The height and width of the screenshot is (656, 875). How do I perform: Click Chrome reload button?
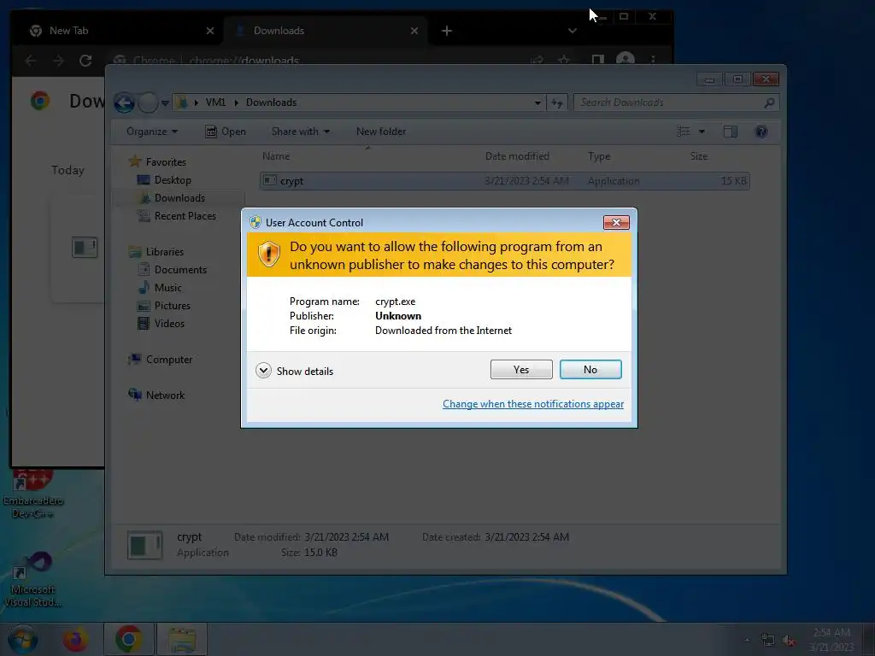click(x=85, y=61)
